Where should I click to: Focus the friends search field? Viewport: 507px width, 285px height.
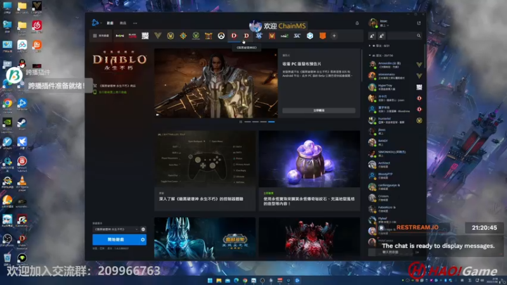pyautogui.click(x=404, y=36)
